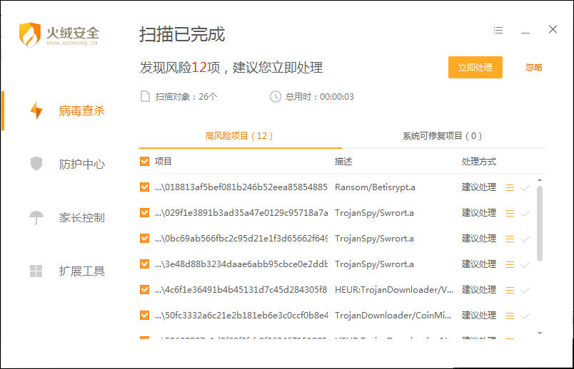The width and height of the screenshot is (574, 369).
Task: Uncheck the 50fc3332a6c2 file checkbox
Action: 145,315
